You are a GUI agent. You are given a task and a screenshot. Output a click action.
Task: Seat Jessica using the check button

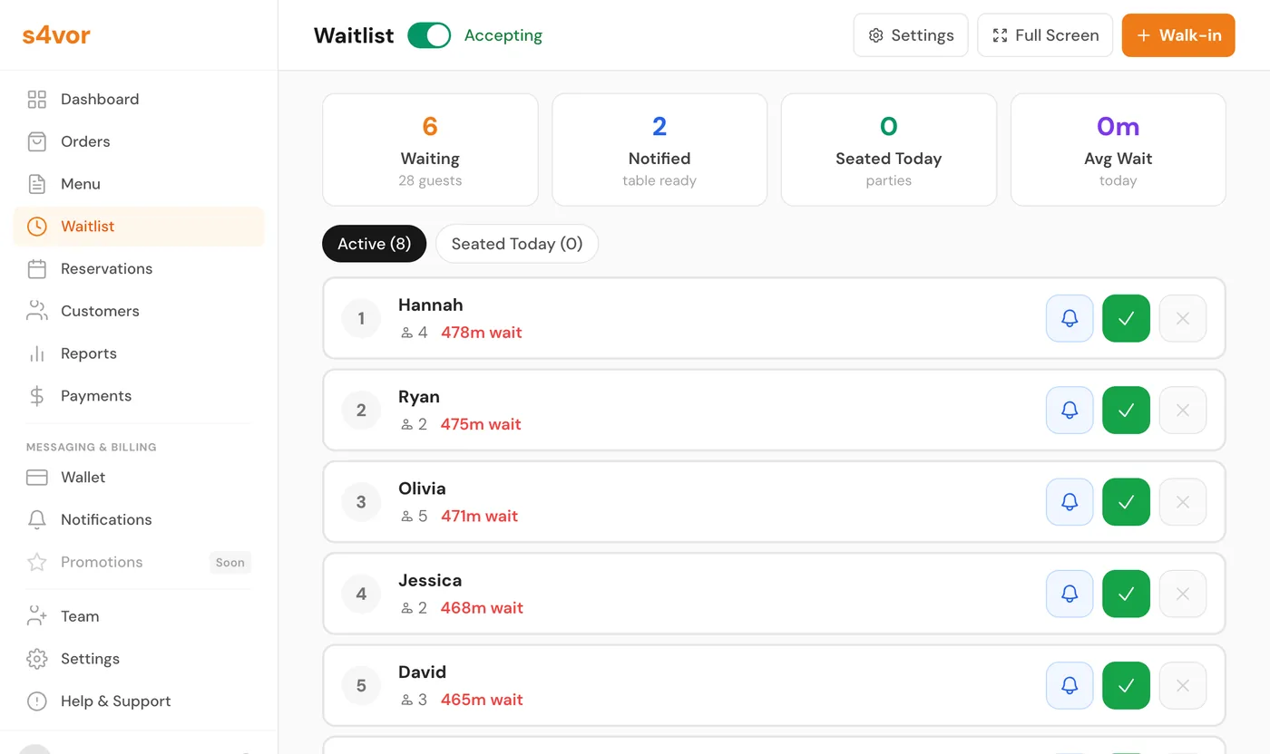click(x=1125, y=594)
